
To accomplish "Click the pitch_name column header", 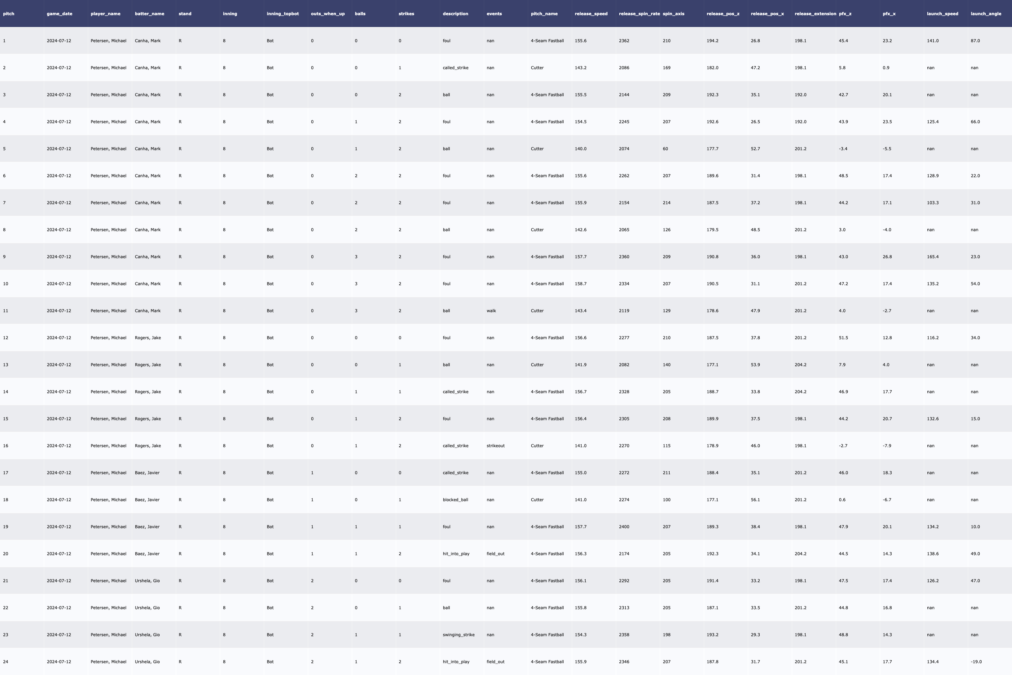I will click(544, 14).
